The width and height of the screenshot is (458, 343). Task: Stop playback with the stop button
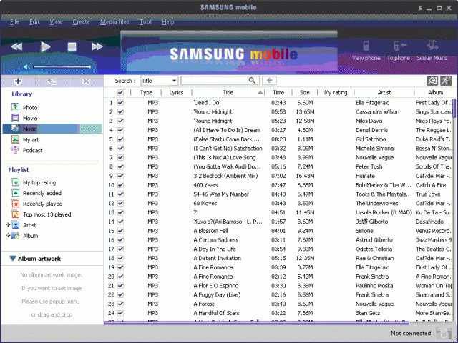[x=72, y=46]
